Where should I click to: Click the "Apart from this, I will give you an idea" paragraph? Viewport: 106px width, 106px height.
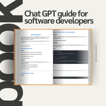pyautogui.click(x=36, y=42)
